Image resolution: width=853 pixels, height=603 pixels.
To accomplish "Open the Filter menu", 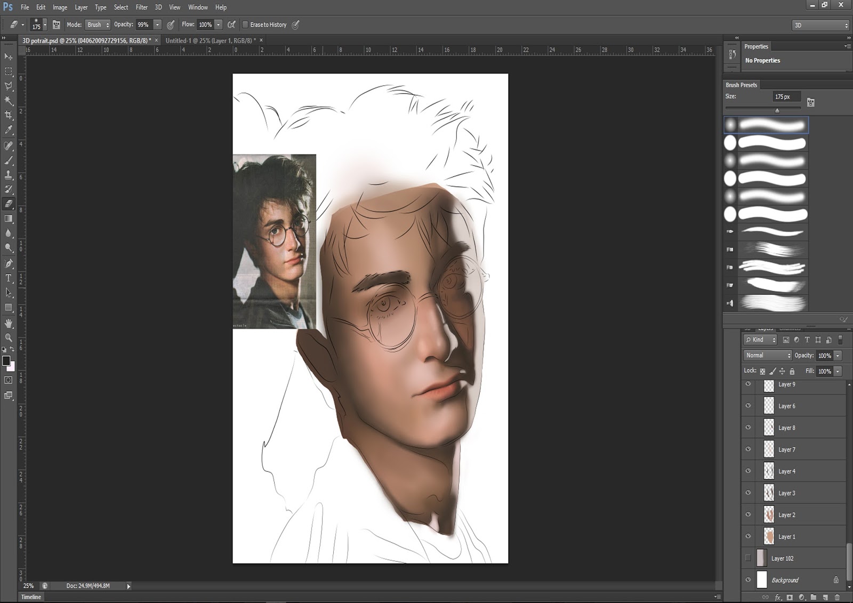I will [x=141, y=7].
